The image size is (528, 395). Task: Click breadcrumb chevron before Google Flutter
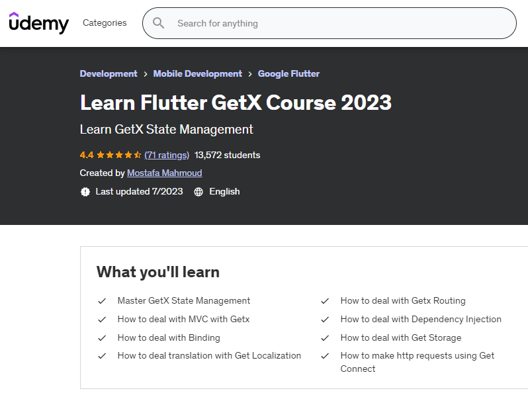tap(250, 74)
